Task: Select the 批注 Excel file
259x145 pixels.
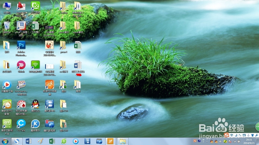Action: point(78,47)
